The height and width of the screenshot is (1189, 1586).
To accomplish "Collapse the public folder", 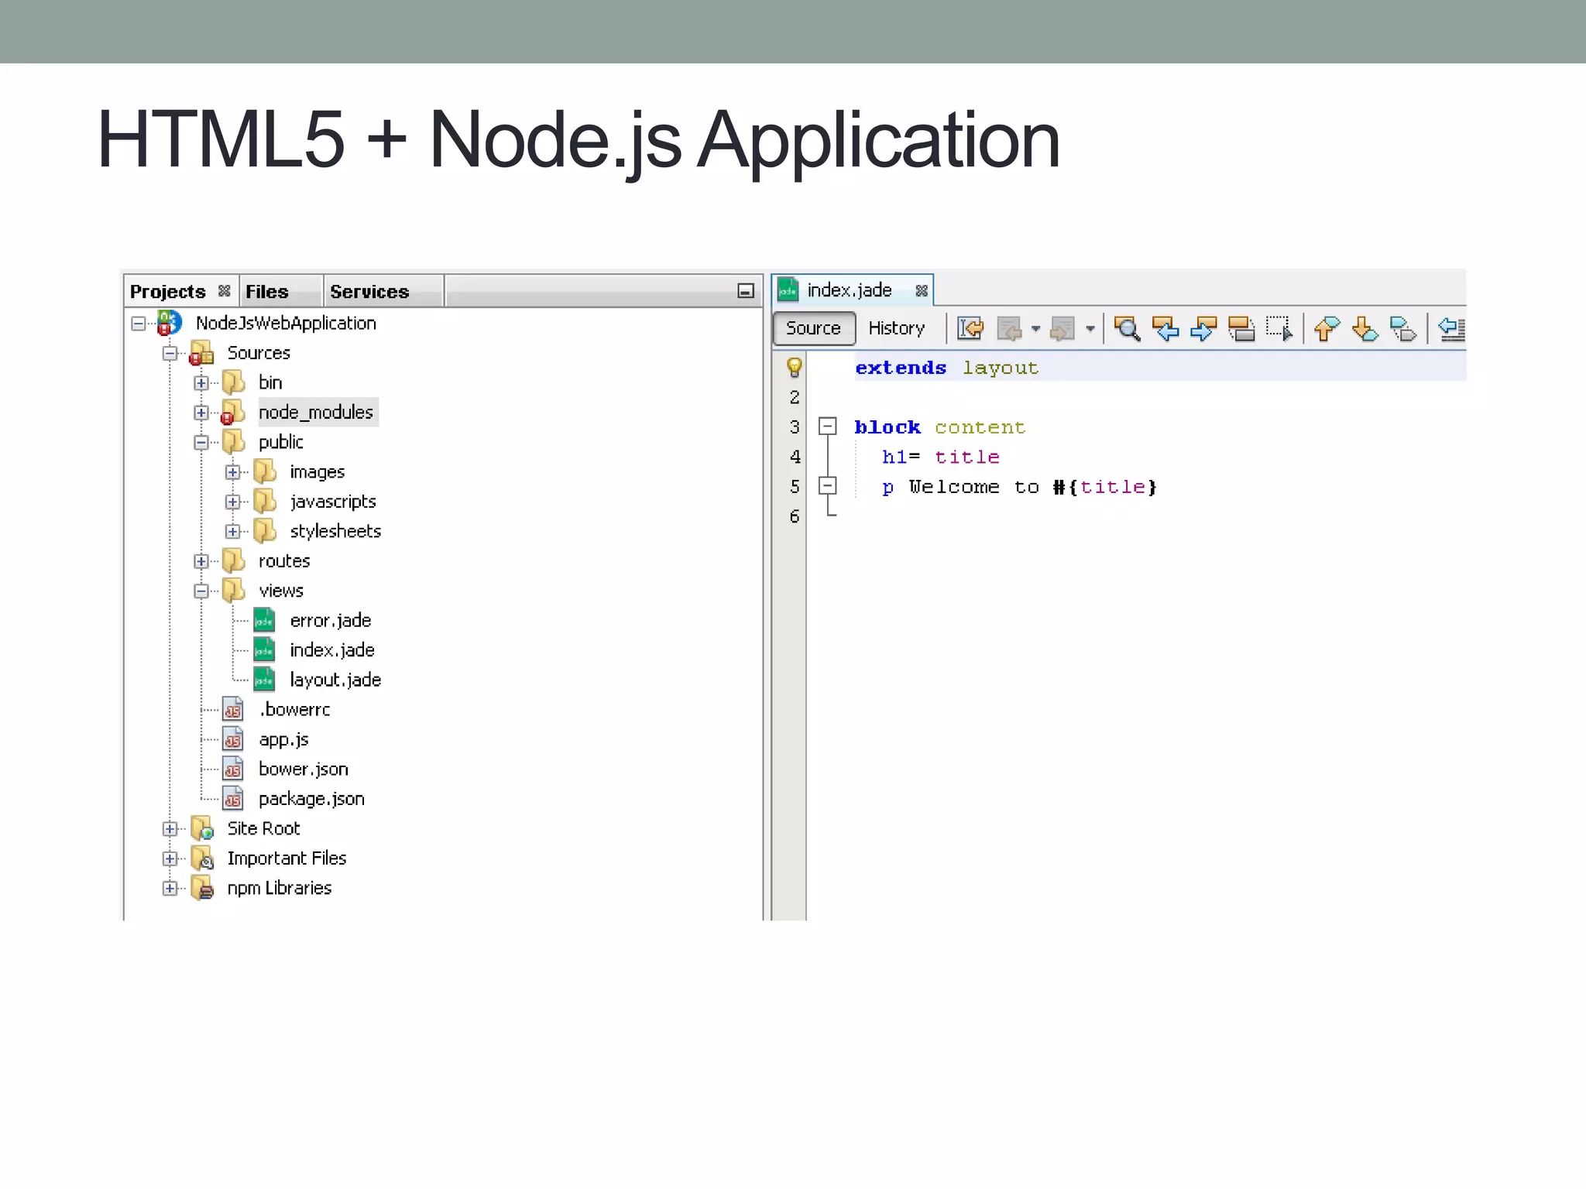I will pos(201,443).
